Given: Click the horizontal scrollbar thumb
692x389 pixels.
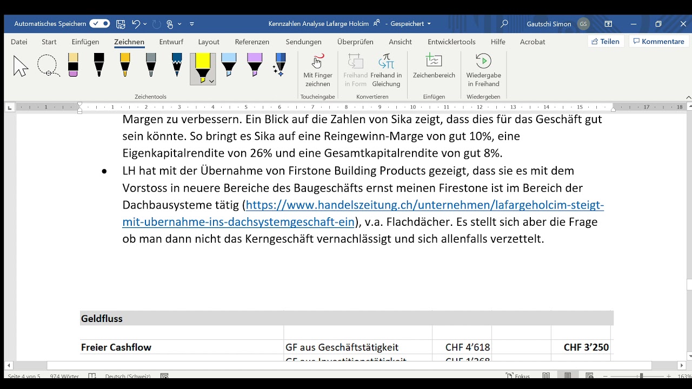Looking at the screenshot, I should [349, 366].
